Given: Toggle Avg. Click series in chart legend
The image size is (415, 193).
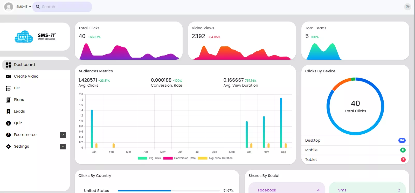Looking at the screenshot, I should pyautogui.click(x=149, y=158).
